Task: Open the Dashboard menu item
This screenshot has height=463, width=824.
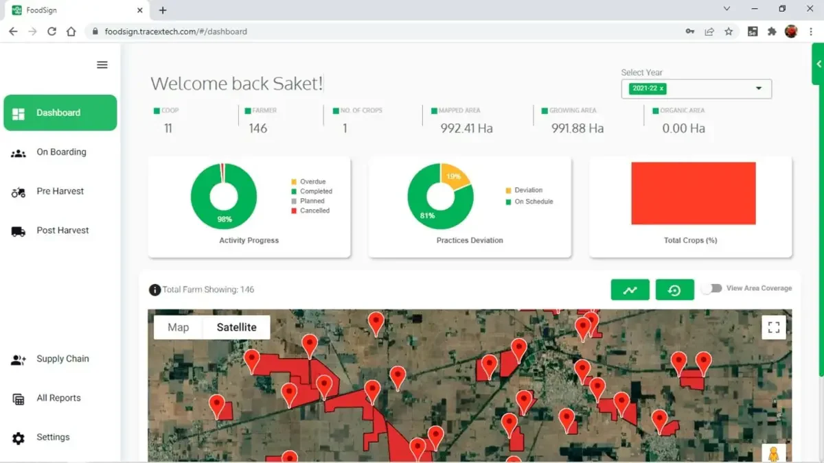Action: (60, 112)
